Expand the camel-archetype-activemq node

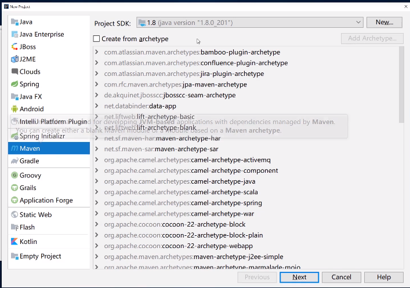97,160
